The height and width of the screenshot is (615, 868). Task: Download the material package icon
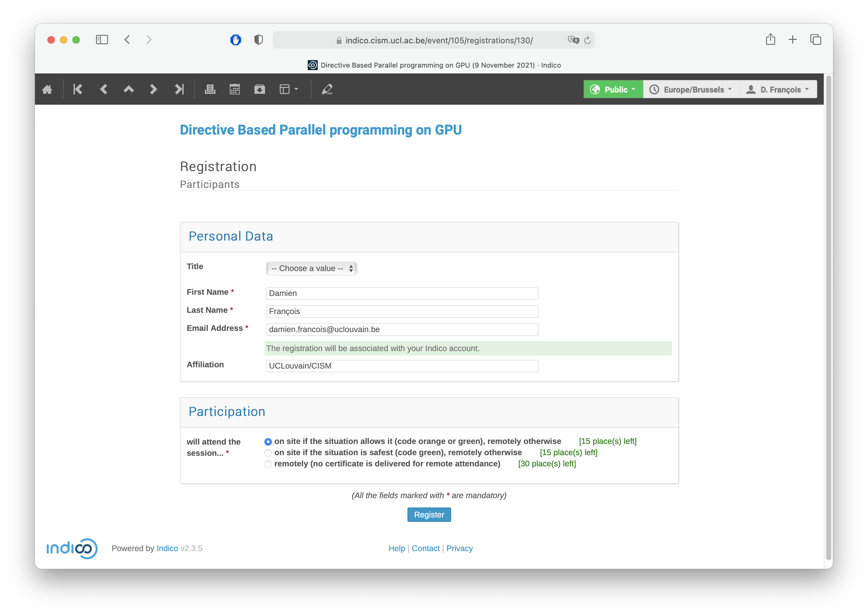click(259, 89)
